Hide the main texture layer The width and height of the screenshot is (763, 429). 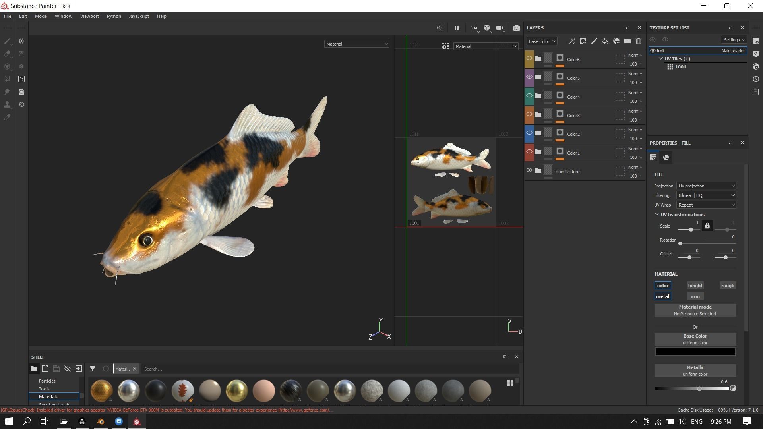[x=529, y=170]
